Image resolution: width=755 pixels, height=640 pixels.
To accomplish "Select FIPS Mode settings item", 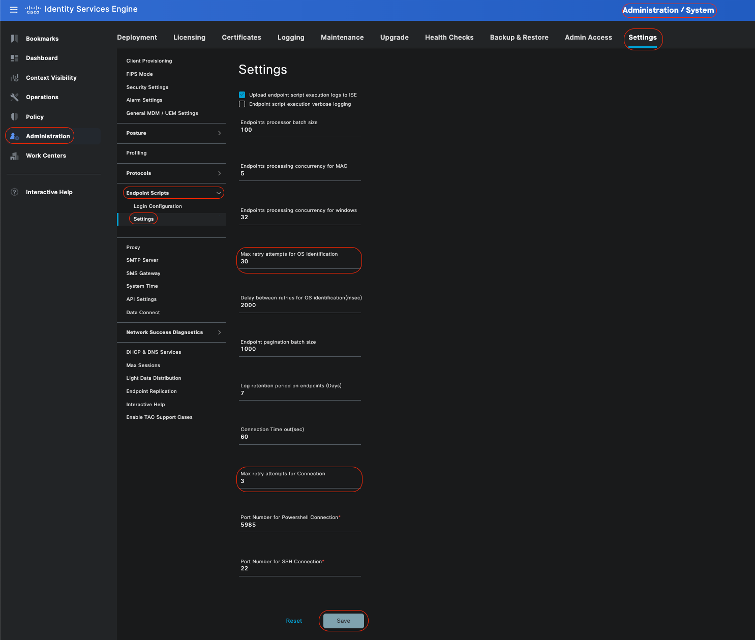I will point(139,74).
